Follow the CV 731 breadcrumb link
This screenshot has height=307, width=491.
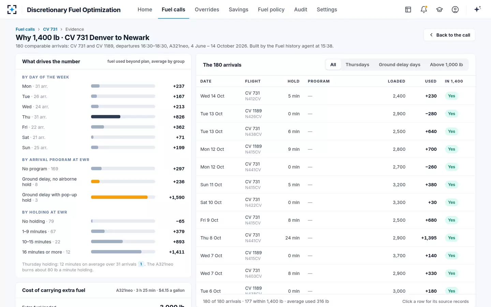50,29
